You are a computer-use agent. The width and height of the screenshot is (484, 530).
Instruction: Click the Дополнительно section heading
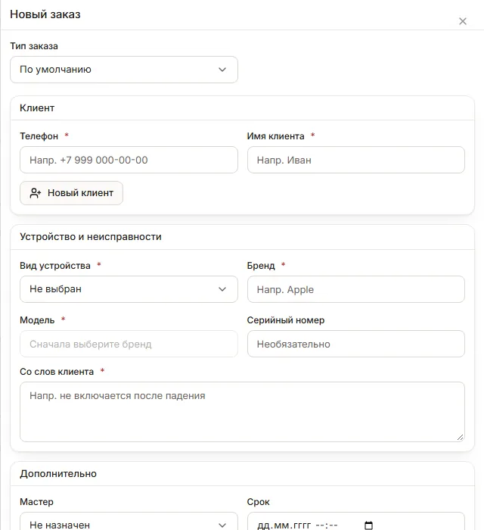[58, 473]
